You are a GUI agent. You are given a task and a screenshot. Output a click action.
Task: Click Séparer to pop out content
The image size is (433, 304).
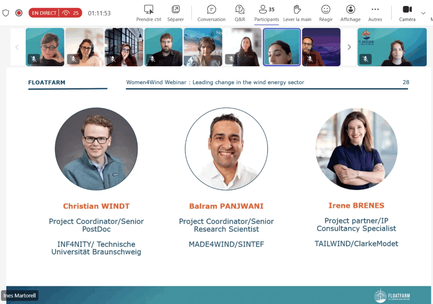[x=175, y=13]
